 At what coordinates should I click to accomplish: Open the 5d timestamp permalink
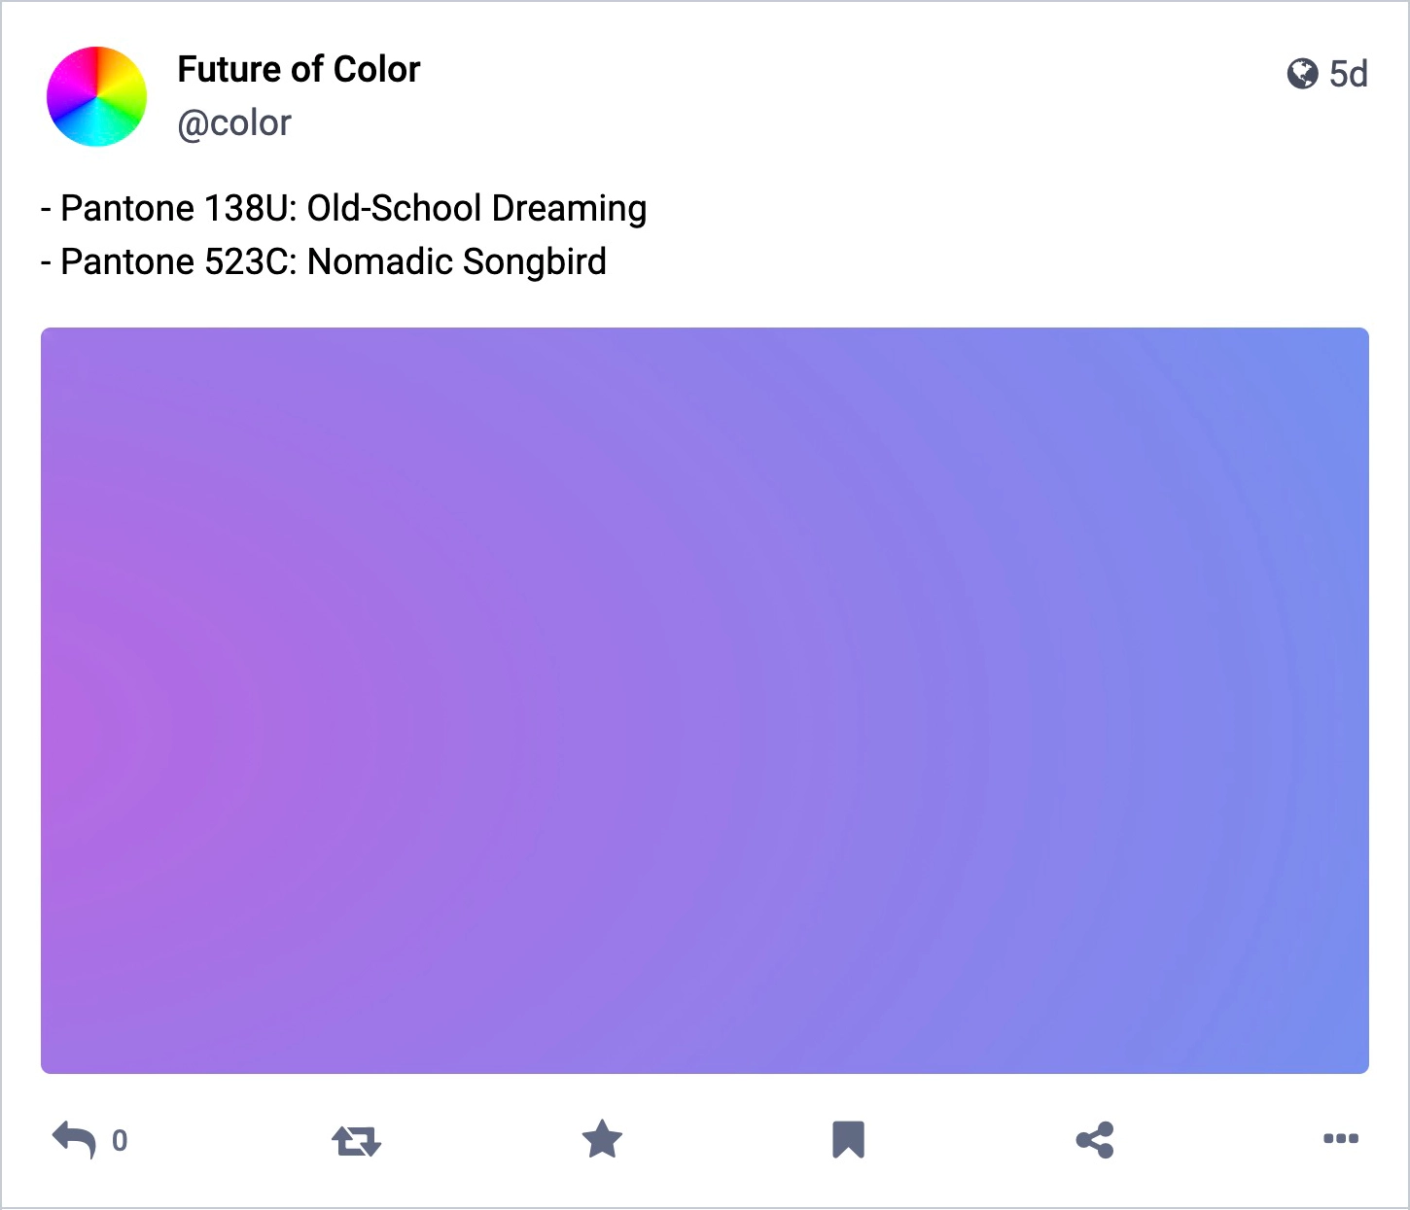tap(1349, 74)
